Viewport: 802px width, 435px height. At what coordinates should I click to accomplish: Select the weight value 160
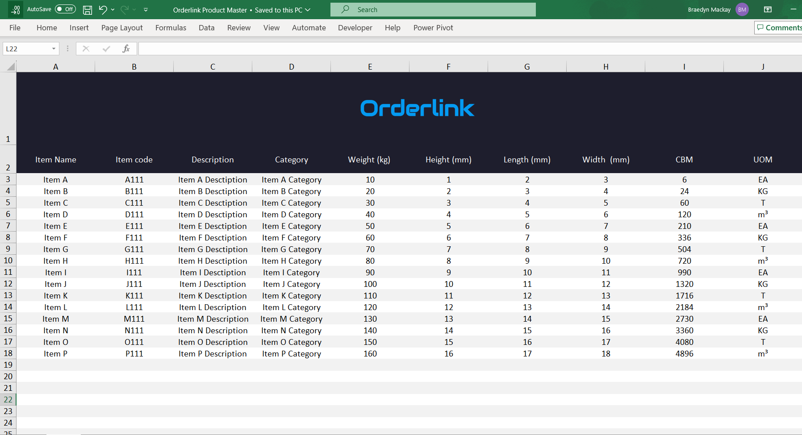[x=370, y=354]
